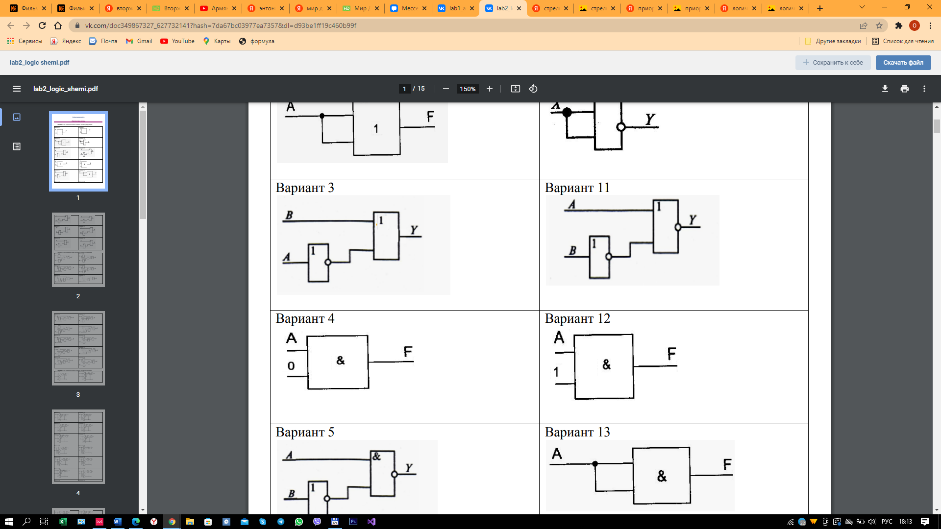Open Windows taskbar search
This screenshot has height=529, width=941.
(26, 522)
